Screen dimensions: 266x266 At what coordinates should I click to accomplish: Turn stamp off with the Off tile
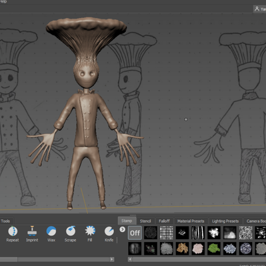[x=135, y=233]
